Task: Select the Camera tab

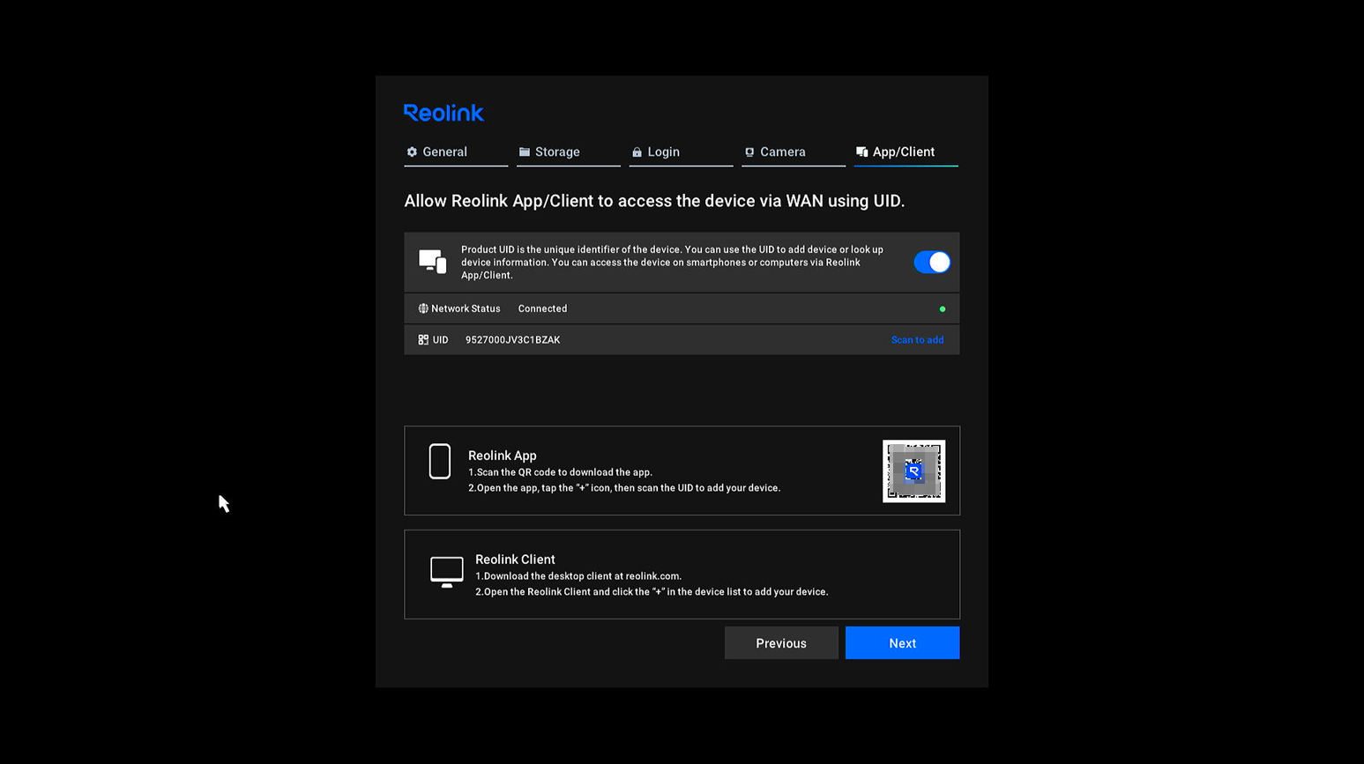Action: click(x=794, y=152)
